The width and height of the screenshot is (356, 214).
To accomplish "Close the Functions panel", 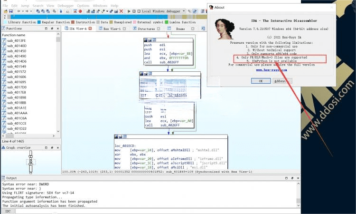I will 58,29.
